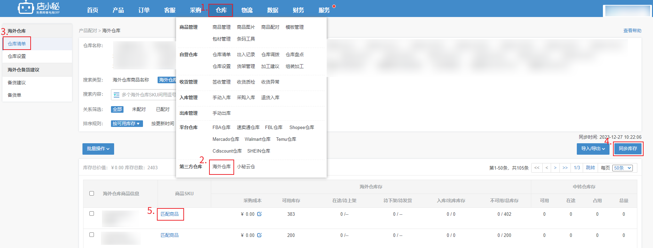Go to the first page with <<

pos(537,168)
